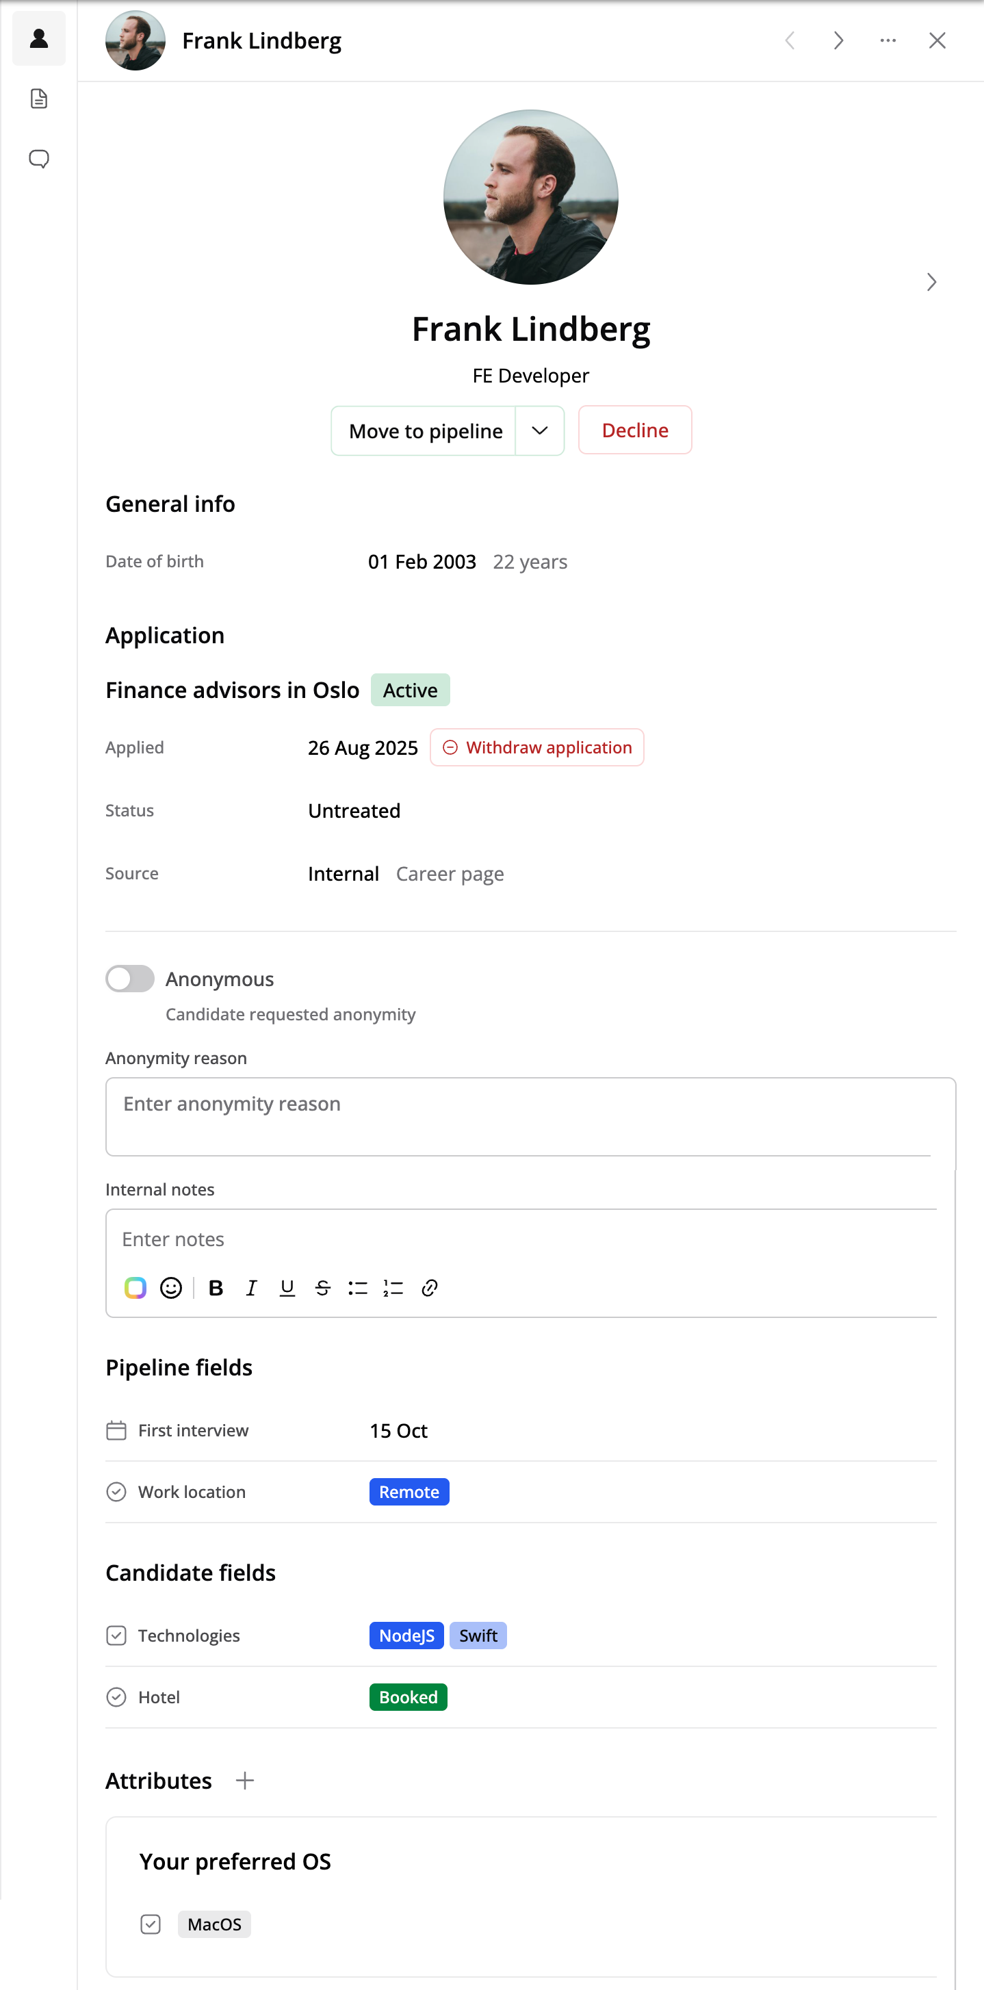Click the numbered list icon
The image size is (984, 1990).
tap(393, 1288)
